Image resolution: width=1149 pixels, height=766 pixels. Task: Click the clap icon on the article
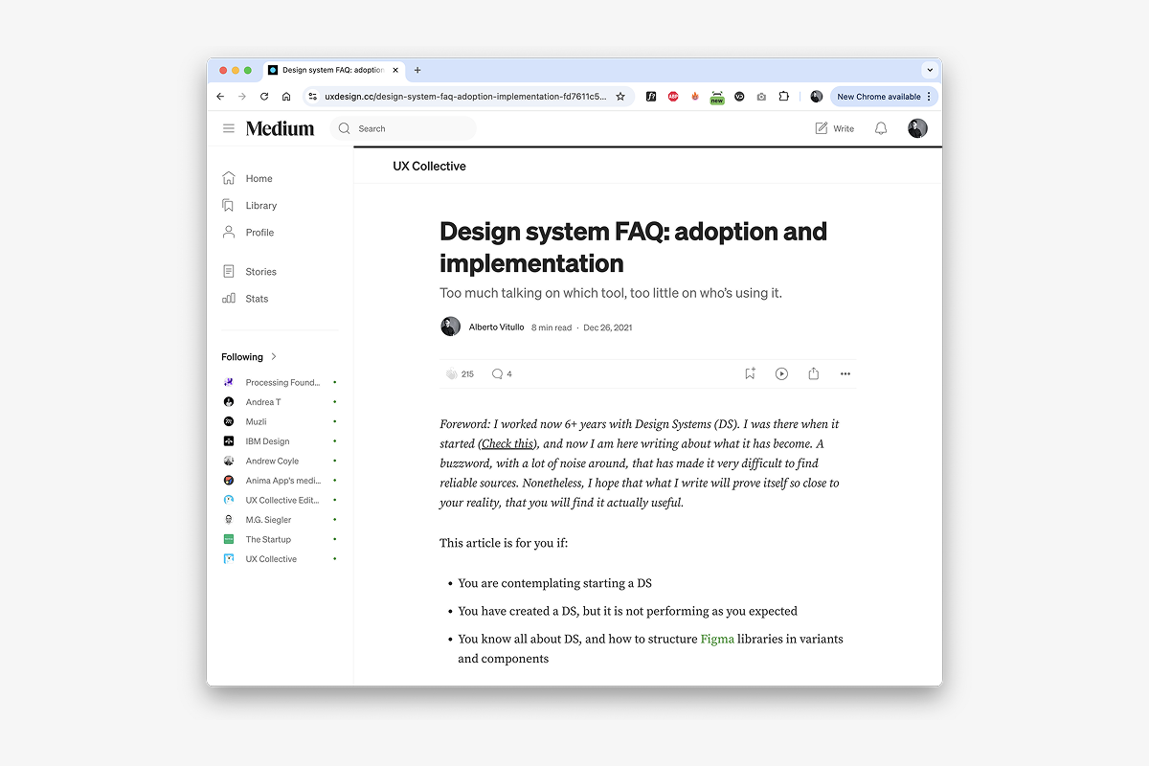coord(452,374)
